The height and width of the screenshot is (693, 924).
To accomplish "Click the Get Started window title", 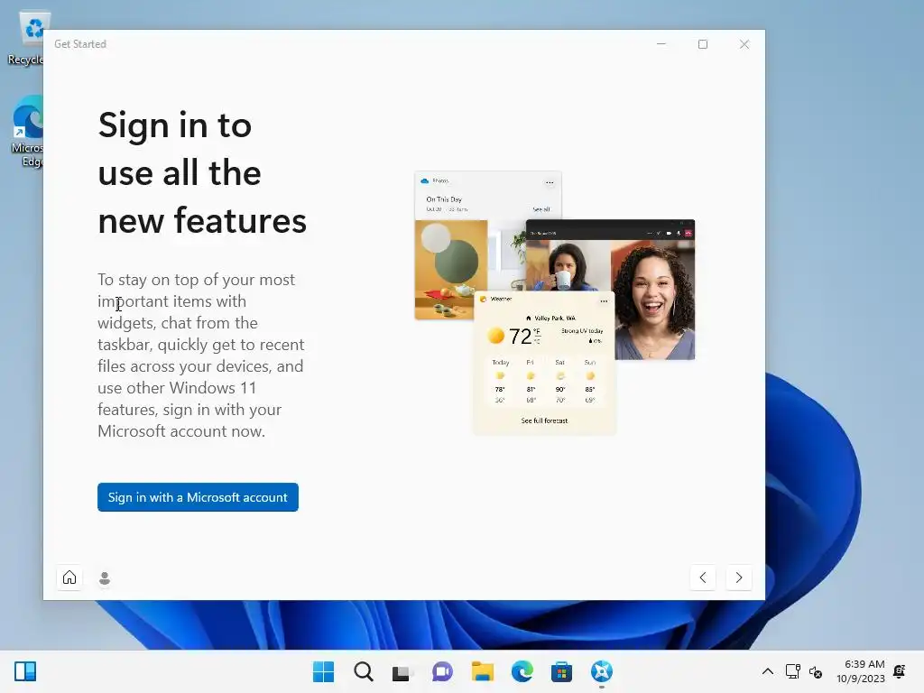I will tap(80, 44).
